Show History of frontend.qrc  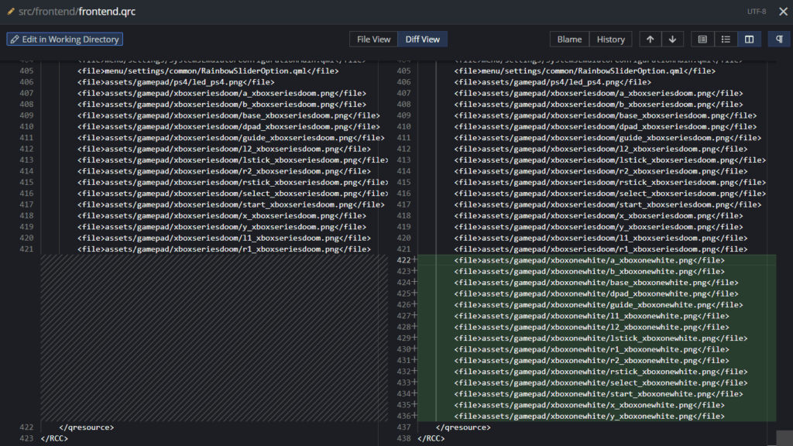pos(610,39)
